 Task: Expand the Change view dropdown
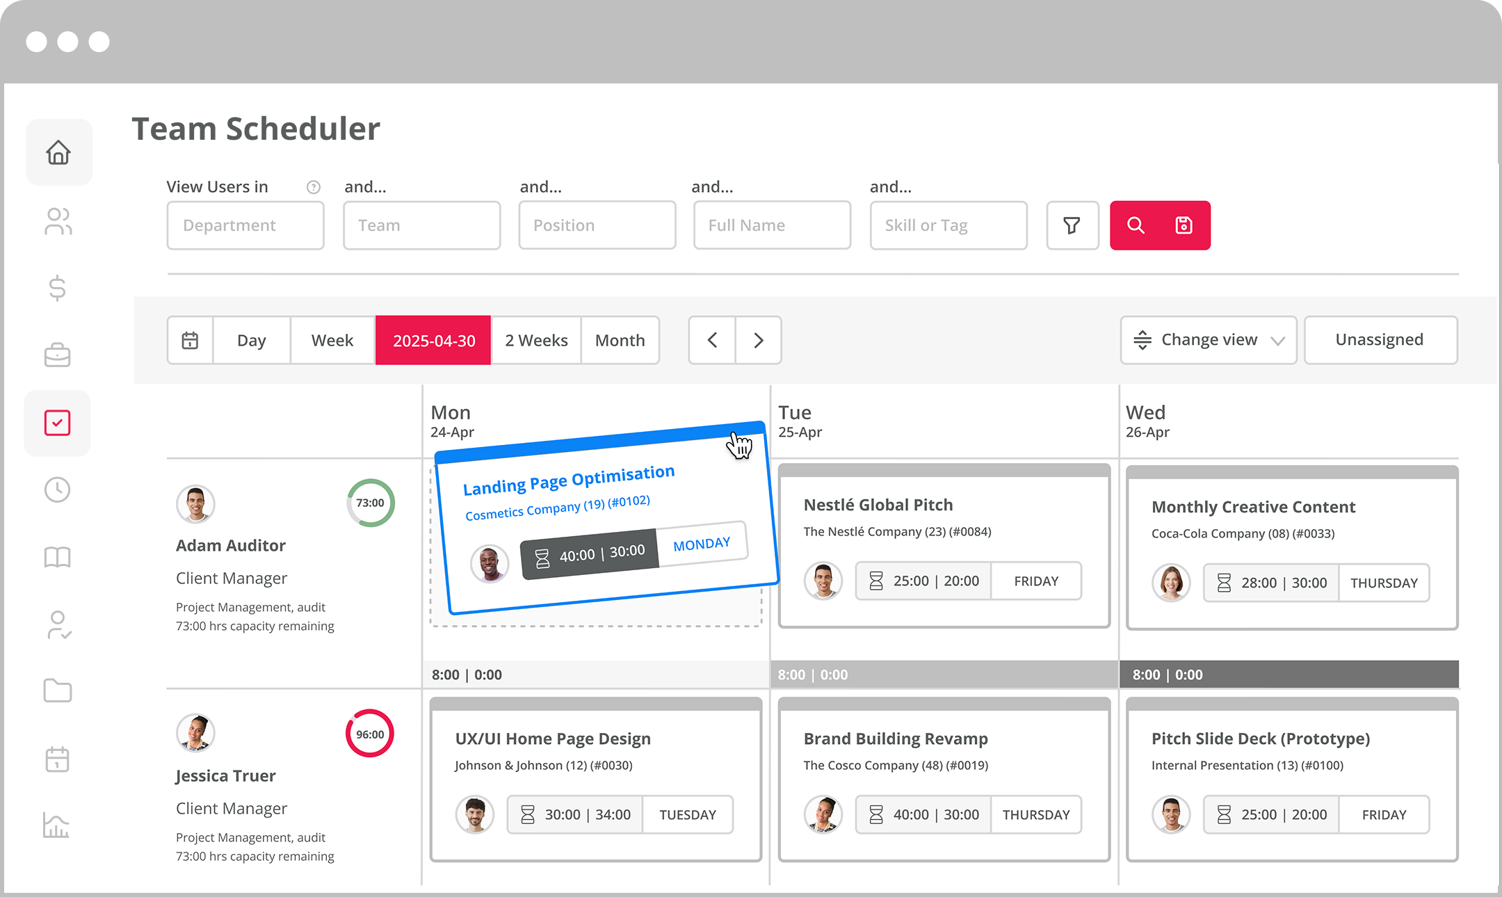click(x=1208, y=340)
